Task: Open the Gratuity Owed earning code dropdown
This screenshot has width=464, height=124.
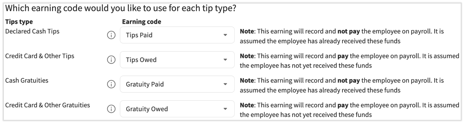Action: [x=177, y=109]
